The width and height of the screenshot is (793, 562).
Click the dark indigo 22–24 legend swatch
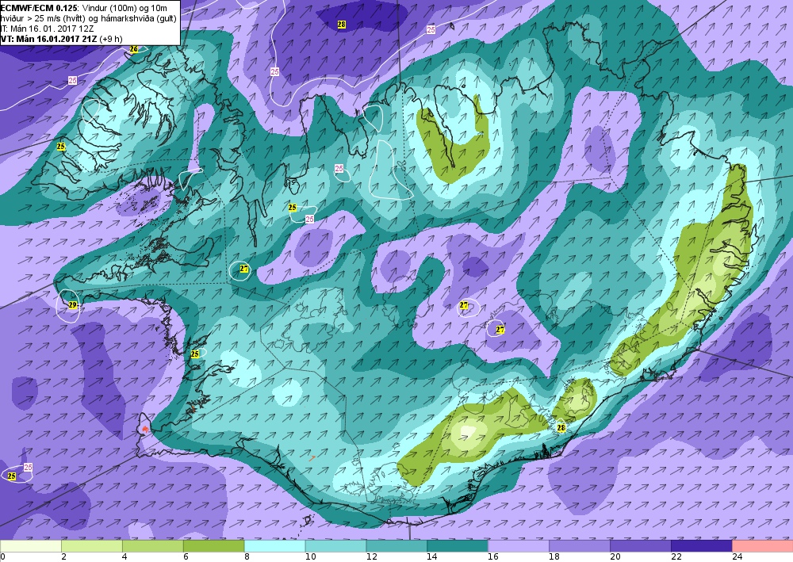(701, 546)
